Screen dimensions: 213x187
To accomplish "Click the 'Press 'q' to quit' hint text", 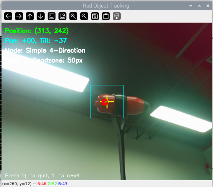I will click(x=27, y=176).
